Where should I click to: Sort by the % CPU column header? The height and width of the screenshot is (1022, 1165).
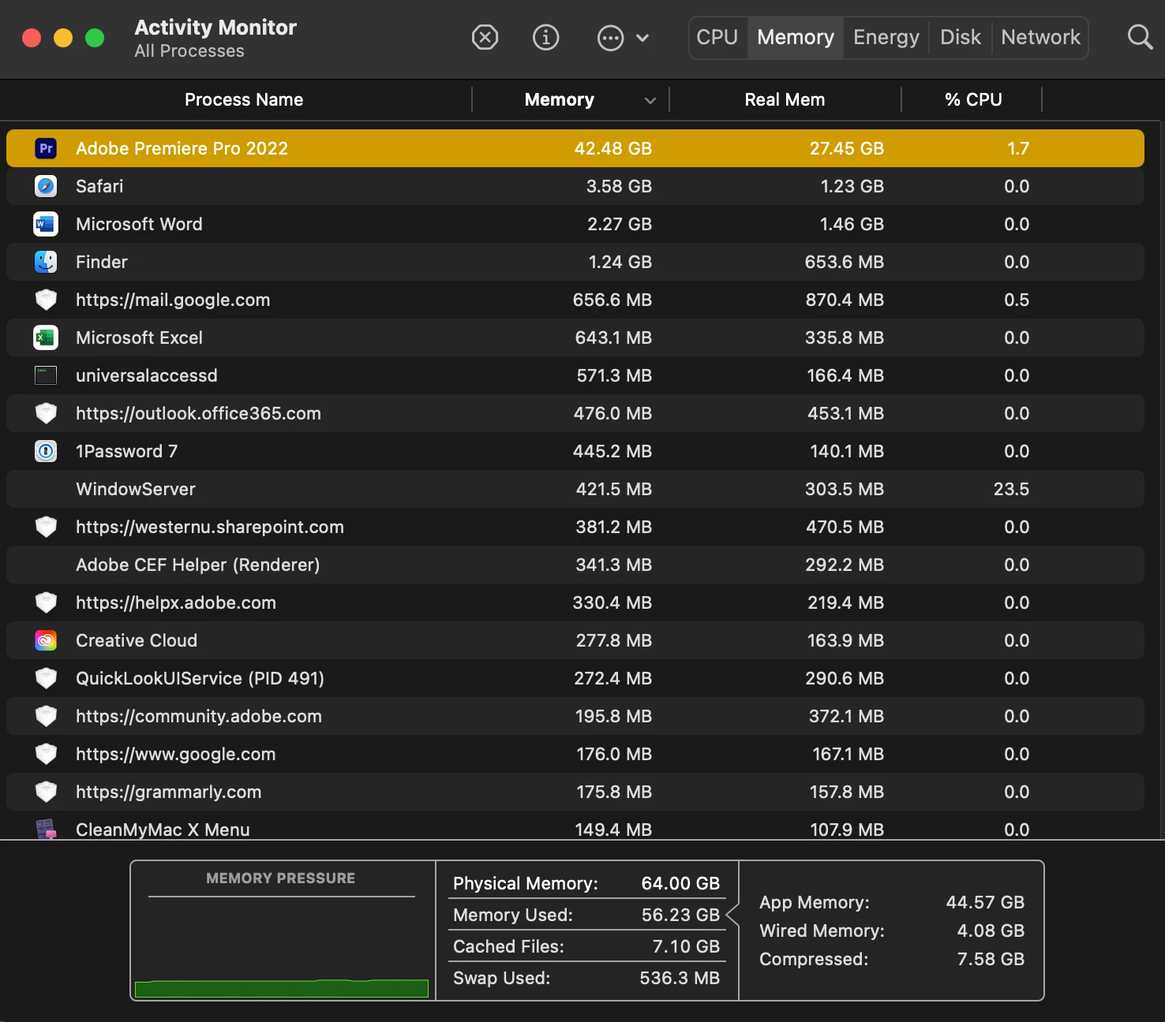pyautogui.click(x=973, y=99)
